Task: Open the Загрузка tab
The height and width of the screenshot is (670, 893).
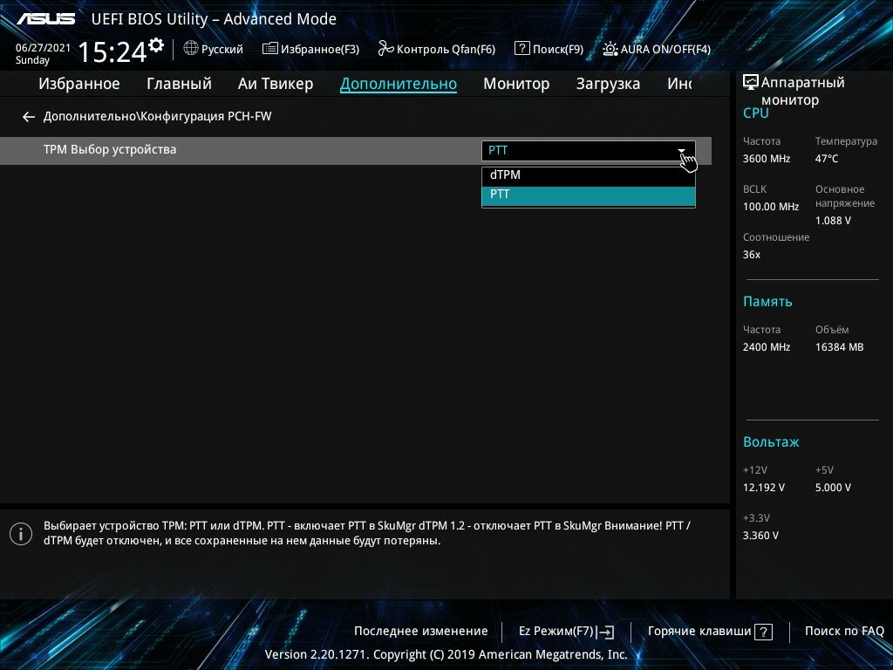Action: coord(608,84)
